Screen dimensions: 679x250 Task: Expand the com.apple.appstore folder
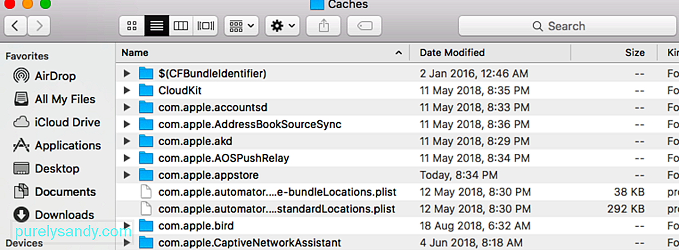tap(127, 175)
